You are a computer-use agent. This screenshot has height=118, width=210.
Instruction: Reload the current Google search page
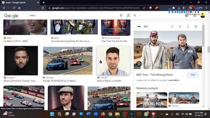coord(14,8)
